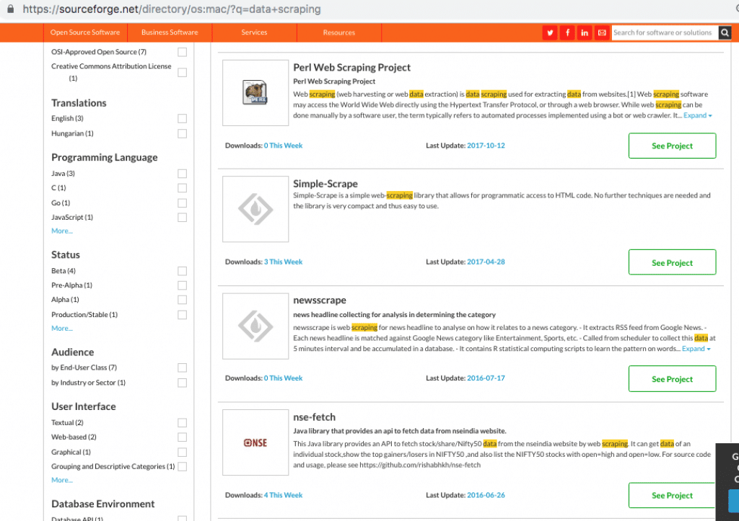
Task: Expand the Perl Web Scraping description
Action: (x=698, y=115)
